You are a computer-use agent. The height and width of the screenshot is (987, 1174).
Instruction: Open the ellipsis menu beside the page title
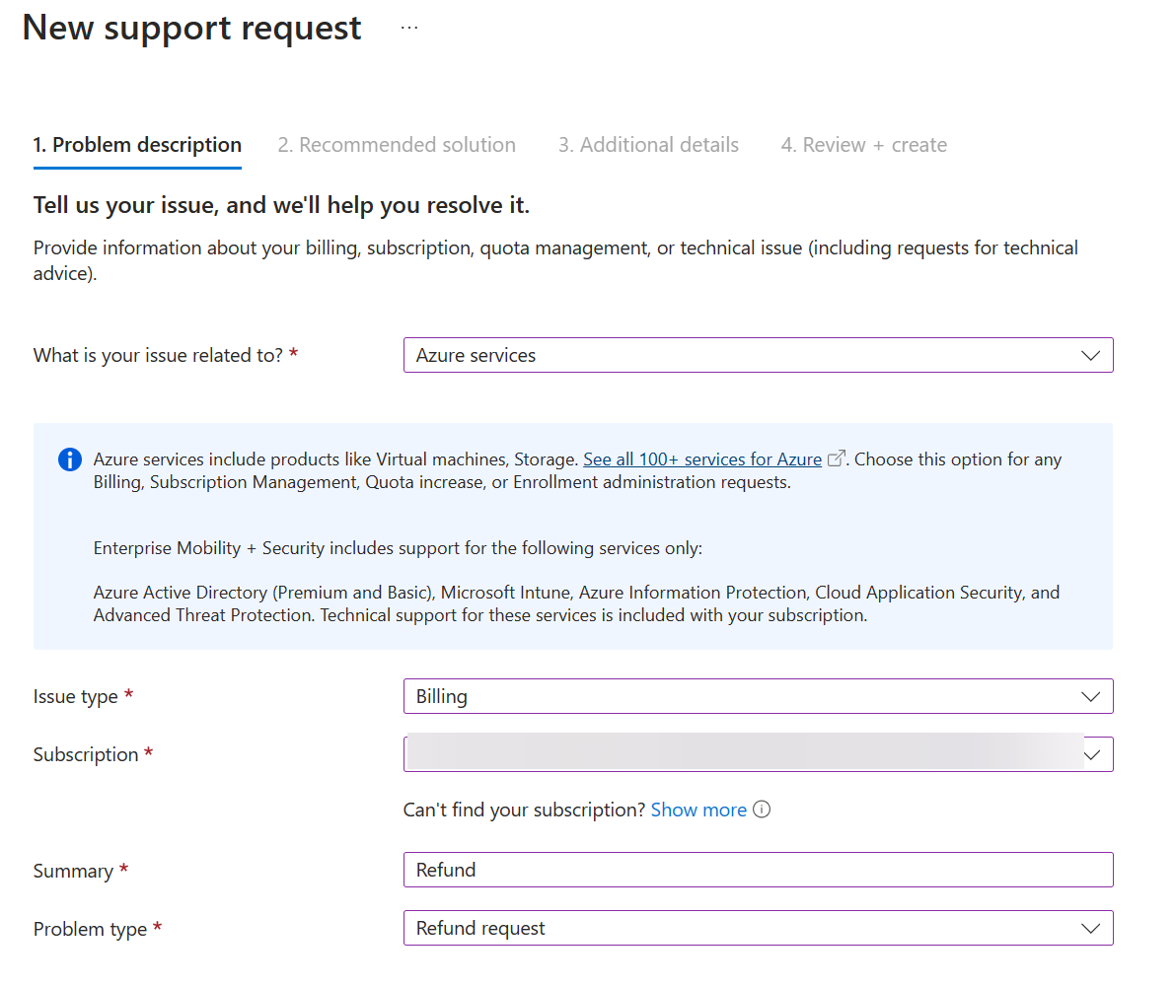click(408, 28)
